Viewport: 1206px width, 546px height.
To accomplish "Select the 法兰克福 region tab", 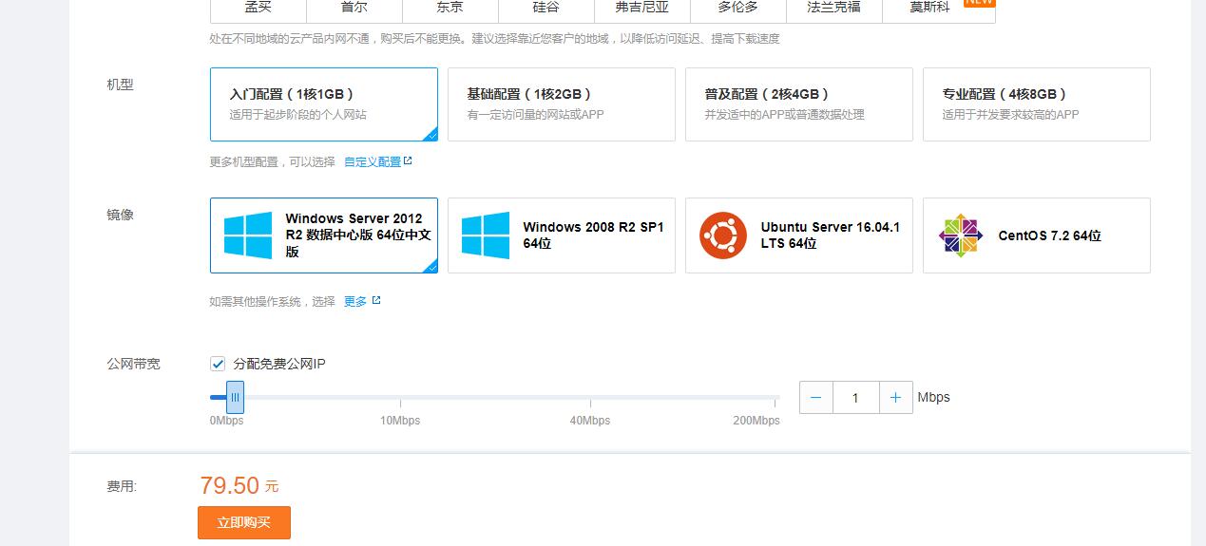I will pos(834,9).
